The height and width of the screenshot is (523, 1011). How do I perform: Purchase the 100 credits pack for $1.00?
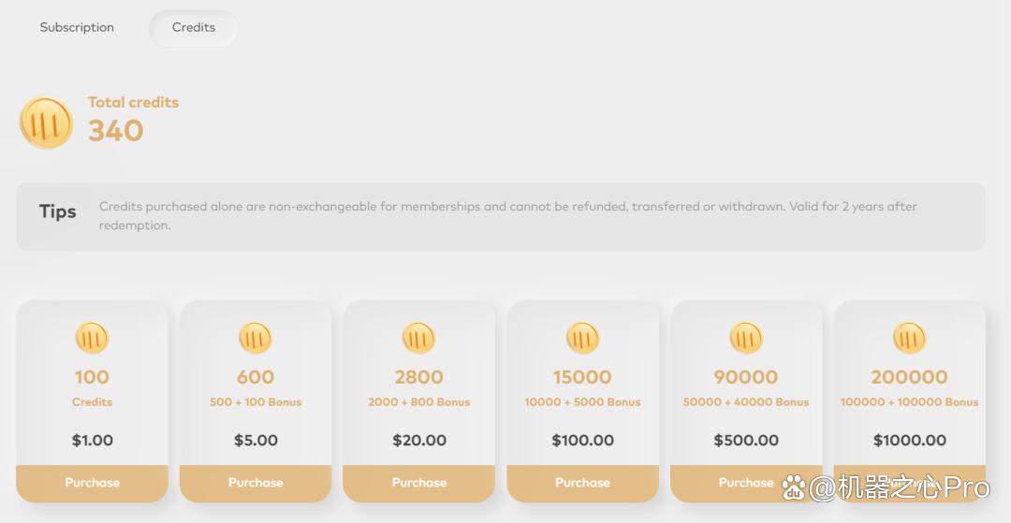[92, 483]
